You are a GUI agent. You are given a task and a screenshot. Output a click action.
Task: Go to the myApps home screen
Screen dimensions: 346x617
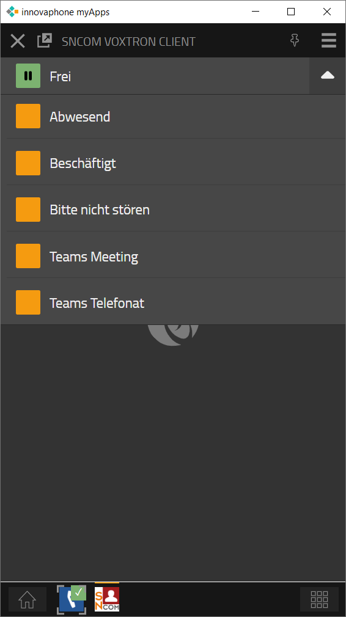28,599
